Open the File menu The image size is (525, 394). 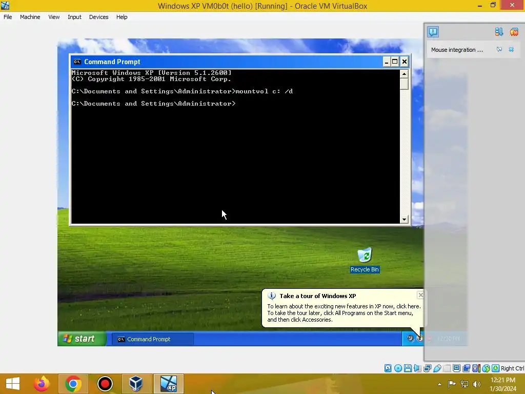[x=8, y=17]
